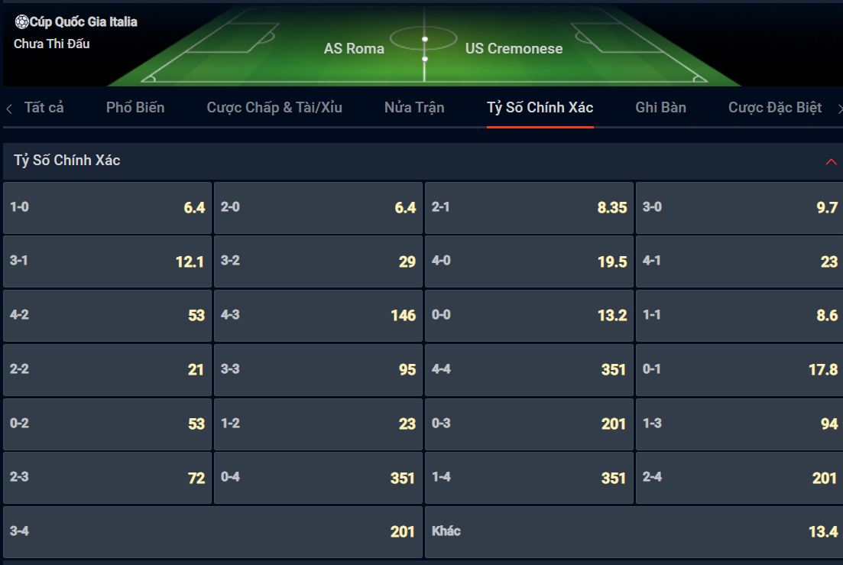The image size is (843, 565).
Task: Switch to the Tất cả tab
Action: point(44,108)
